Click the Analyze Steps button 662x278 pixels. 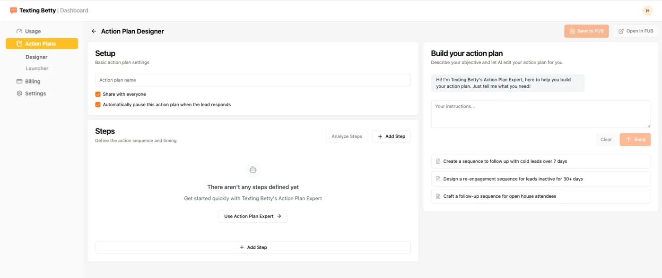click(x=347, y=136)
